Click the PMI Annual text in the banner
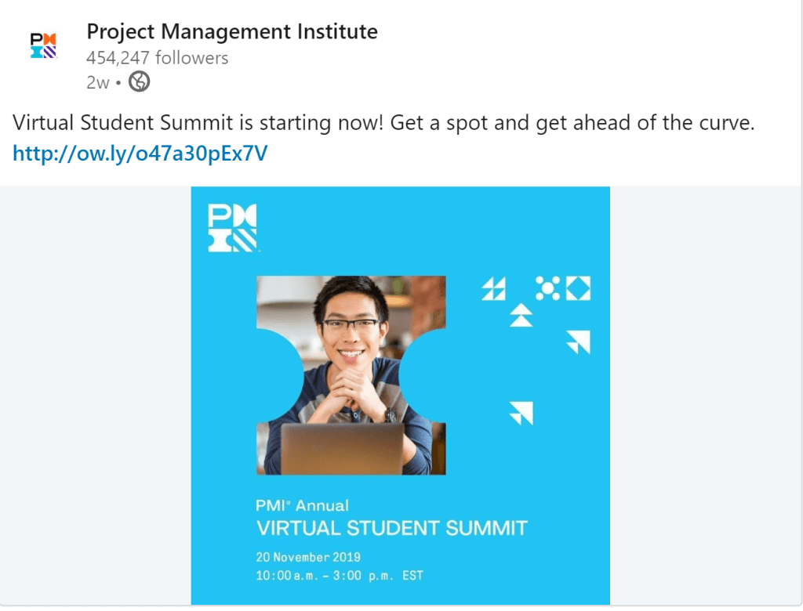 (x=302, y=505)
